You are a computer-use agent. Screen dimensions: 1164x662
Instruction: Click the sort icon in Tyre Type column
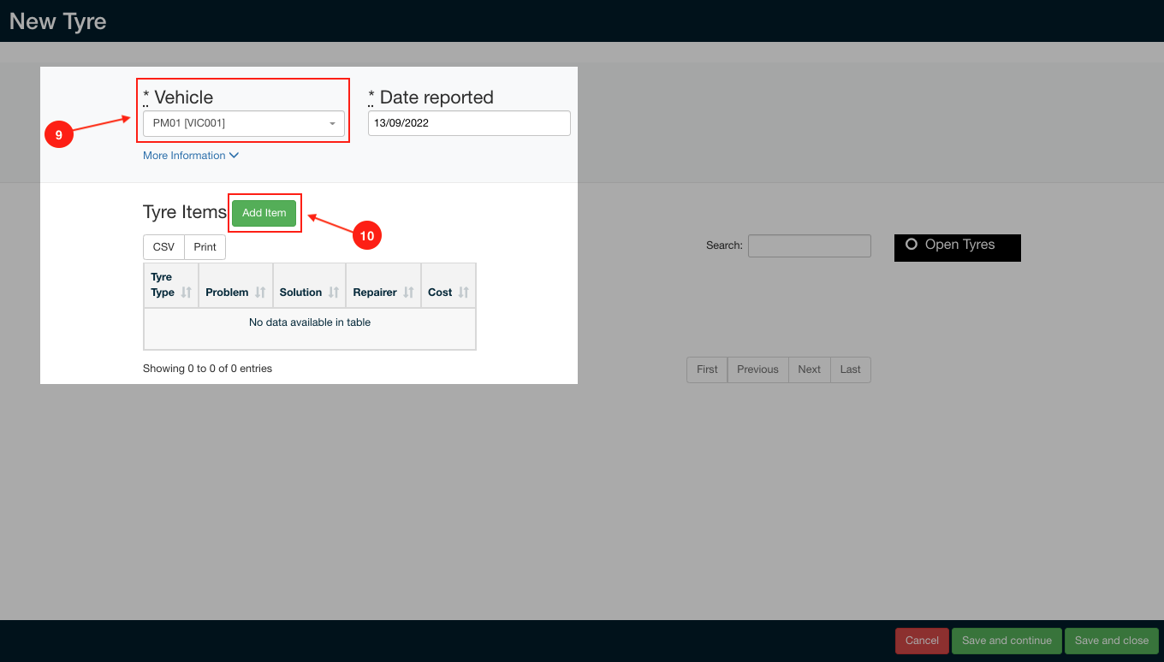click(187, 293)
